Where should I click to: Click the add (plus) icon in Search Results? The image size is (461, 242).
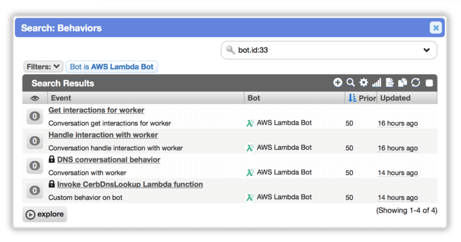tap(337, 82)
